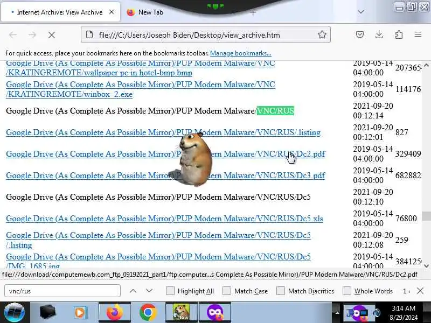Open the VNC/RUS/Dc5.xls link
Viewport: 431px width, 323px height.
[165, 219]
